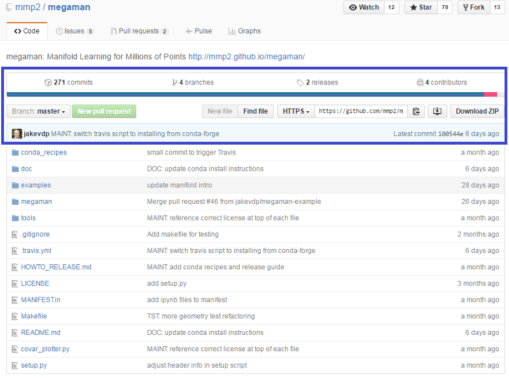Click the latest commit message about conda-forge
509x378 pixels.
point(135,133)
